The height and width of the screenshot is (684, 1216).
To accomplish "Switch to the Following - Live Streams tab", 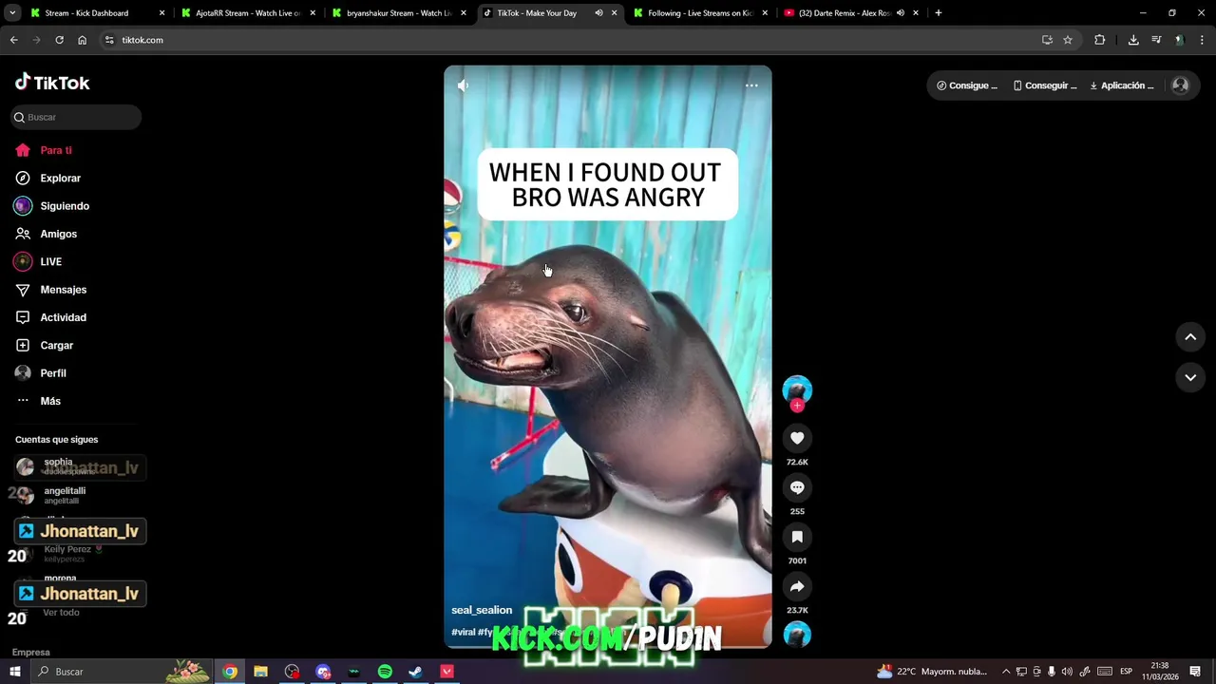I will click(698, 13).
